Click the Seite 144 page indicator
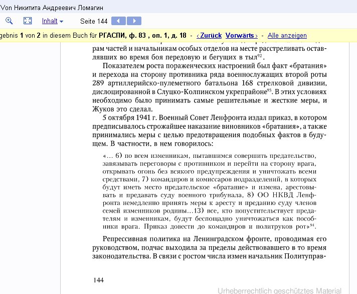Screen dimensions: 357x294 point(94,21)
